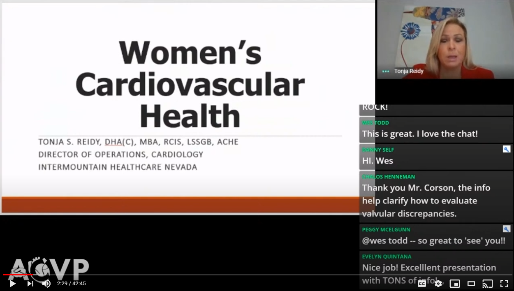Click the "HI. Wes" chat message
The height and width of the screenshot is (291, 514).
377,161
